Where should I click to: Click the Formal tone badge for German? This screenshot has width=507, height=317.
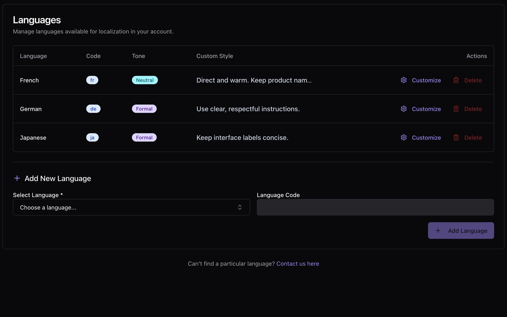[x=144, y=109]
